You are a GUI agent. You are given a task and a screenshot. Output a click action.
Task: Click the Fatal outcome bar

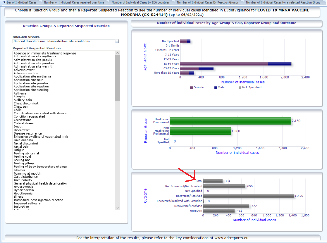(213, 181)
